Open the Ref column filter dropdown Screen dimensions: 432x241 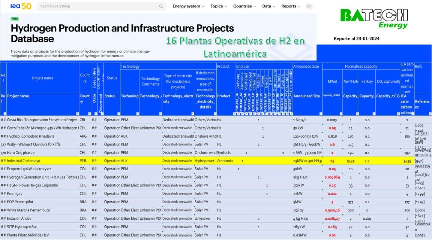(x=4, y=113)
